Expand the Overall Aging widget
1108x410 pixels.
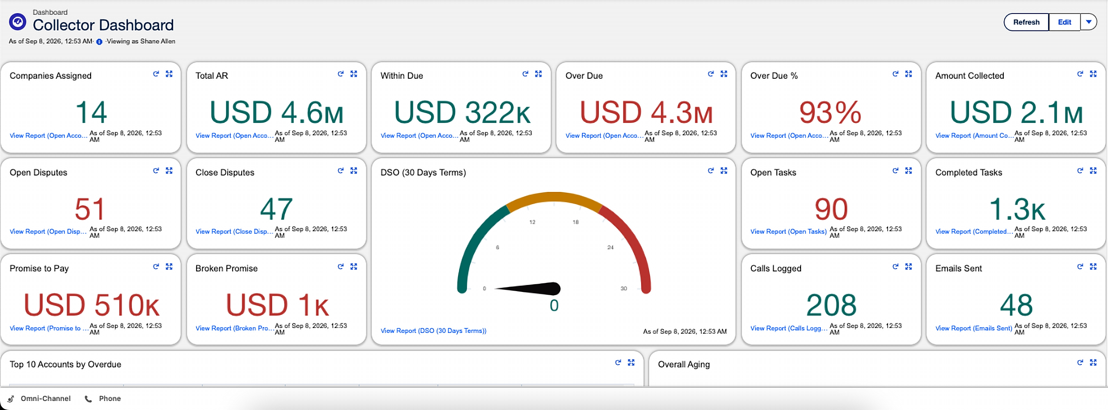[1093, 362]
